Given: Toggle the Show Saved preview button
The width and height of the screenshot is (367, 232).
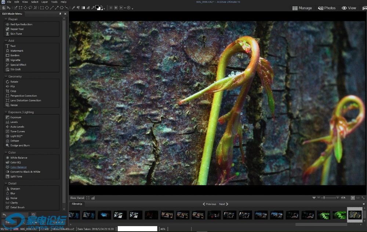Looking at the screenshot, I should coord(77,198).
